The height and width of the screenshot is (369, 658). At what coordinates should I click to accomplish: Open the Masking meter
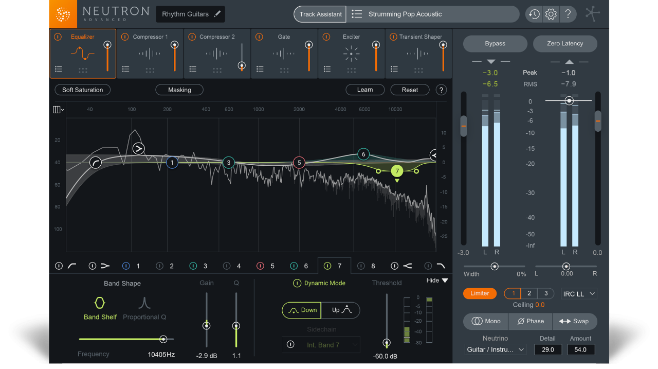pyautogui.click(x=179, y=90)
